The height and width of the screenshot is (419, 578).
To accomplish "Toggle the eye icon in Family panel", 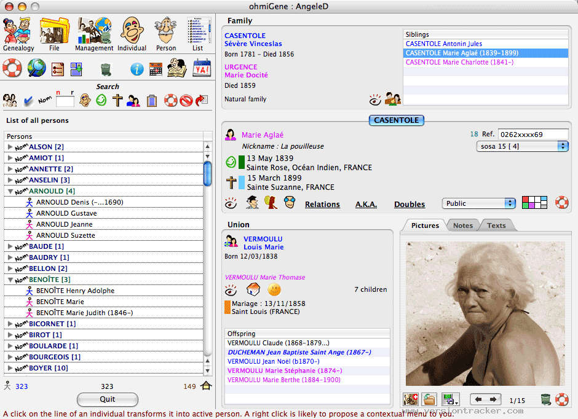I will [x=375, y=99].
